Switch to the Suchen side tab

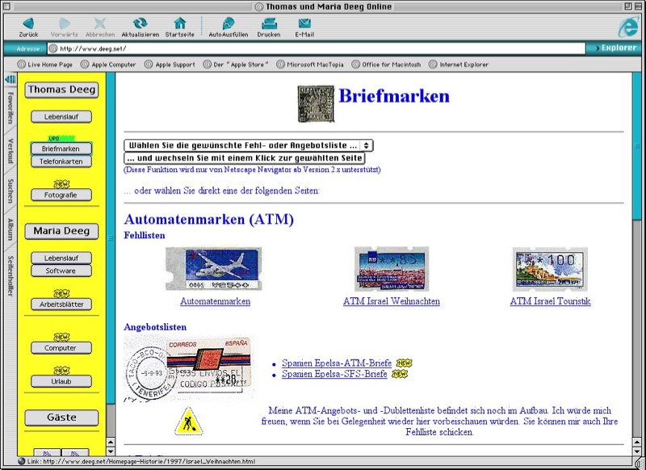tap(10, 191)
